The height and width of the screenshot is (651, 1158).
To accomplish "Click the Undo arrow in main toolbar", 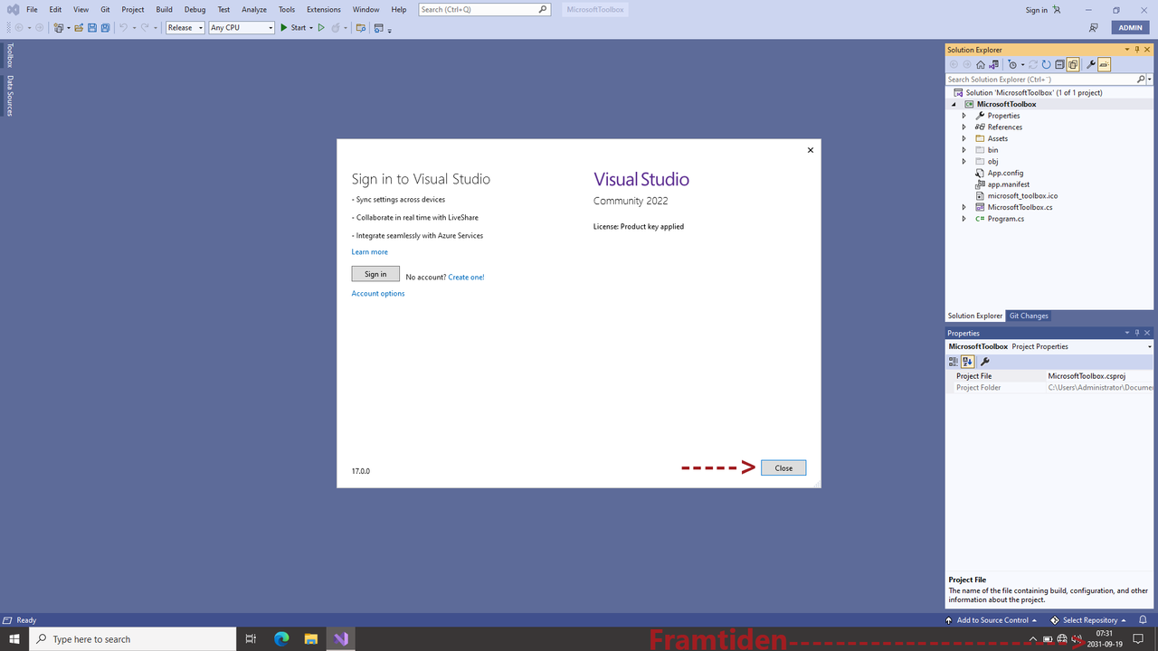I will pyautogui.click(x=124, y=28).
